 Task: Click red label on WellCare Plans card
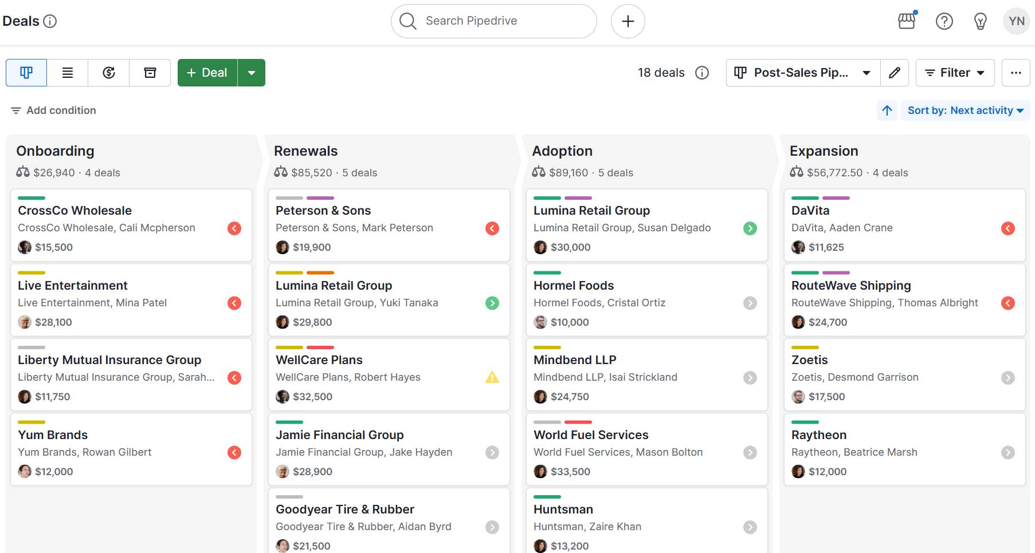(x=320, y=347)
